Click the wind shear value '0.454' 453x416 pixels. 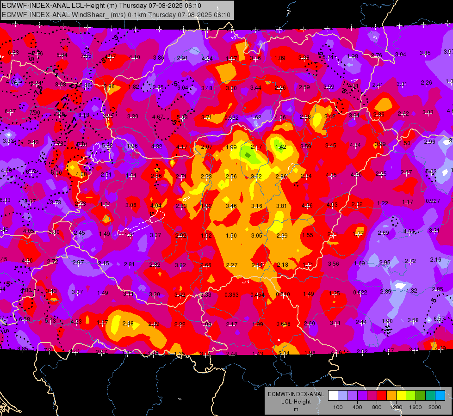pyautogui.click(x=257, y=295)
